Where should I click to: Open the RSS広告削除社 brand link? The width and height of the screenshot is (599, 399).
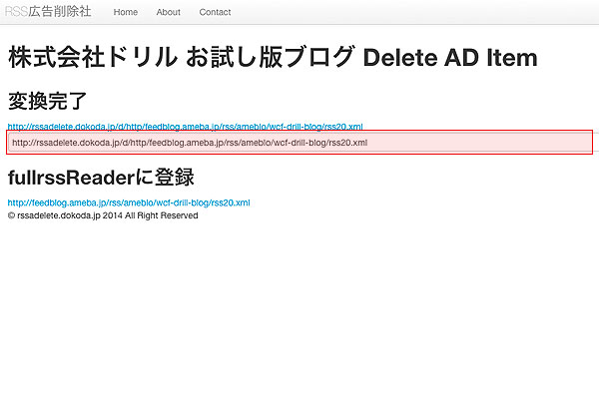click(x=48, y=11)
